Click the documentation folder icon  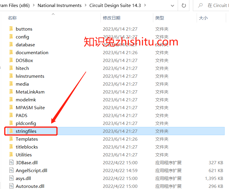pos(11,52)
